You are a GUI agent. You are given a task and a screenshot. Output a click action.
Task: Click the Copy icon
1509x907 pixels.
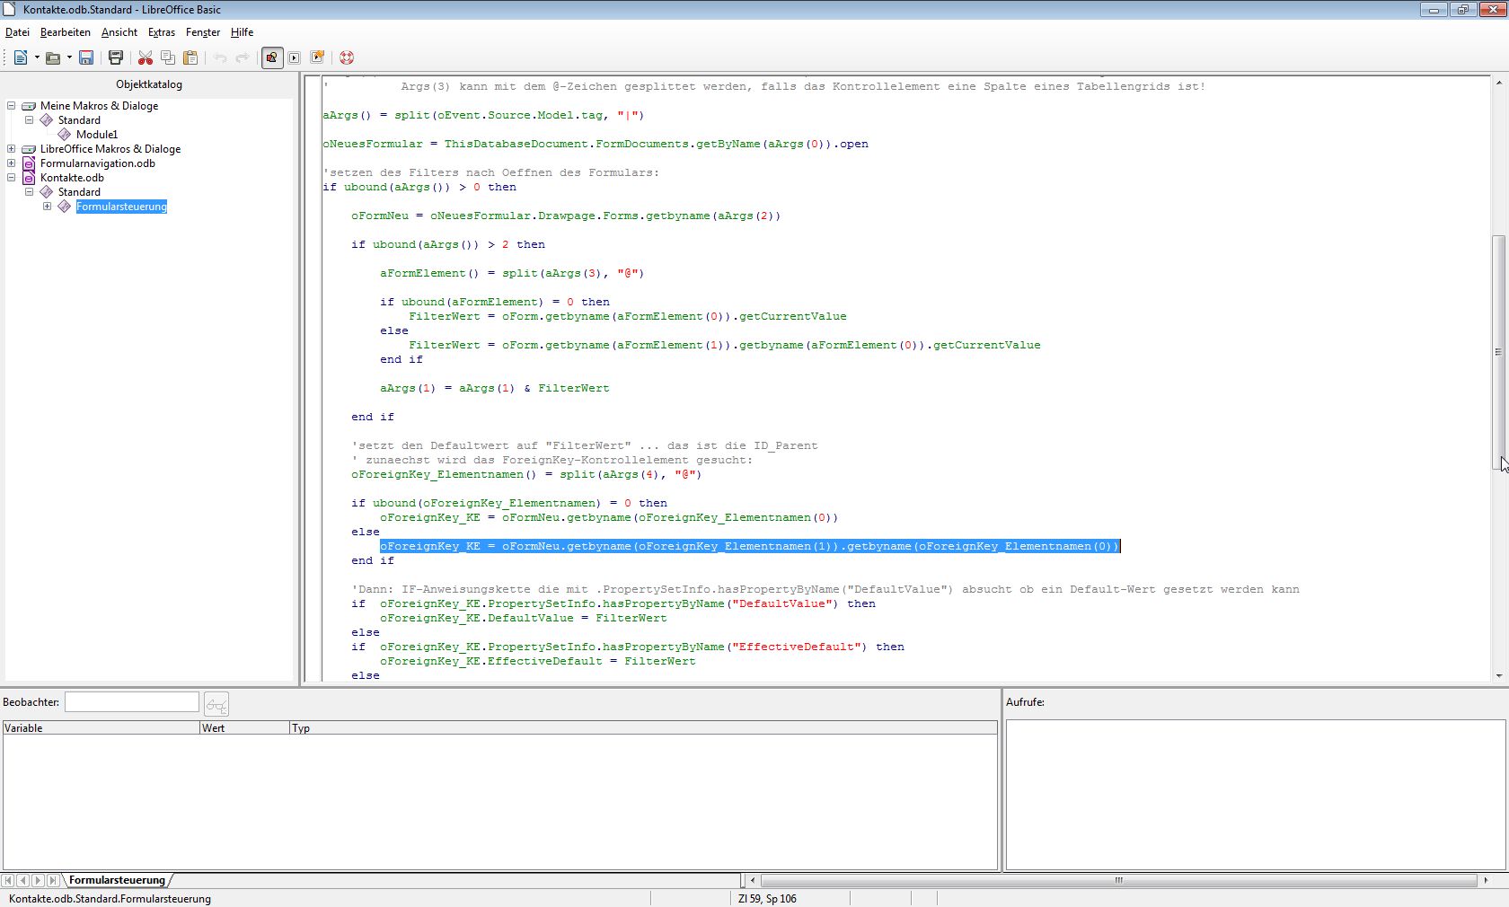168,57
